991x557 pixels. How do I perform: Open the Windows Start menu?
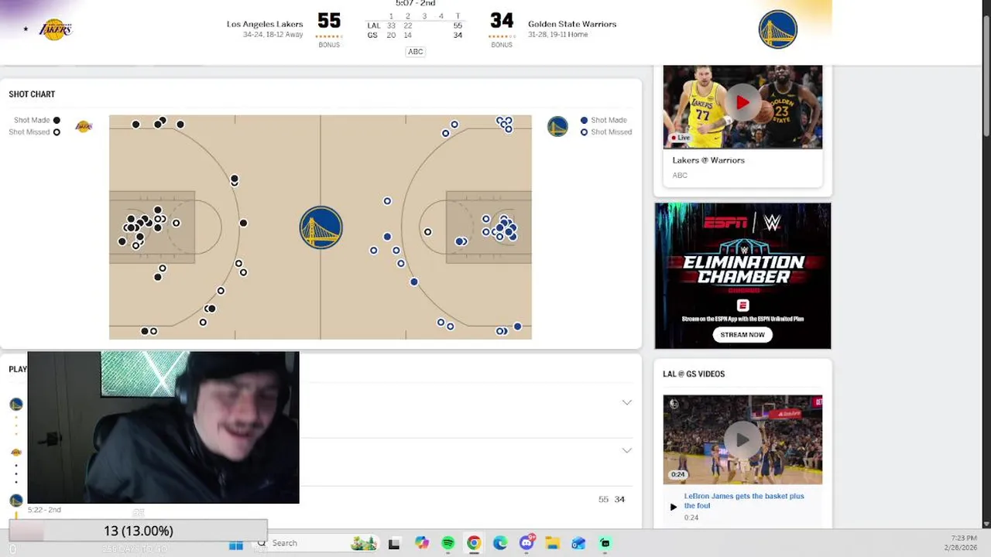[x=236, y=544]
